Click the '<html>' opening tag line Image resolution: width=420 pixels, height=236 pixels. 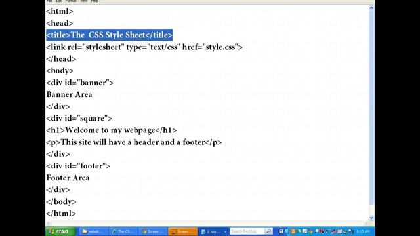point(60,11)
